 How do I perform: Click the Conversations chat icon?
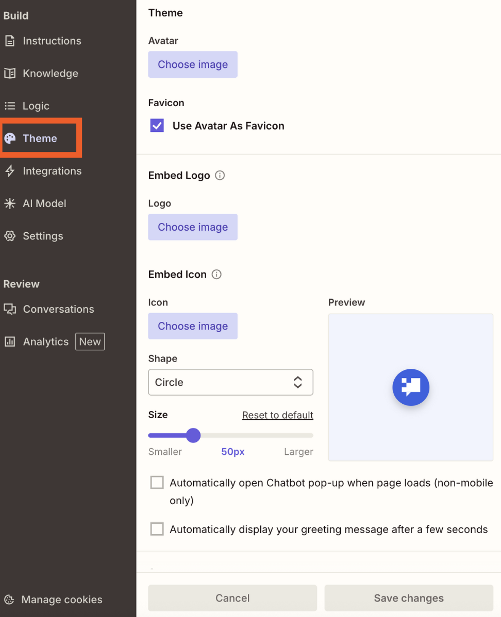point(10,309)
